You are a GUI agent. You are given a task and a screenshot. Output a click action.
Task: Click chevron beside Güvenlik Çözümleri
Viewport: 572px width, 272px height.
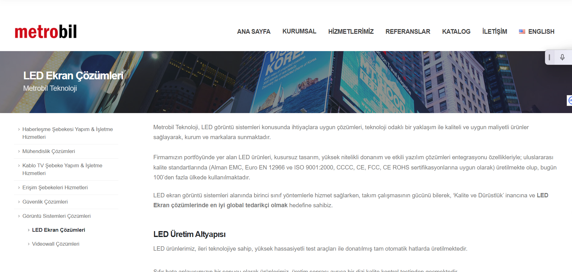(19, 202)
